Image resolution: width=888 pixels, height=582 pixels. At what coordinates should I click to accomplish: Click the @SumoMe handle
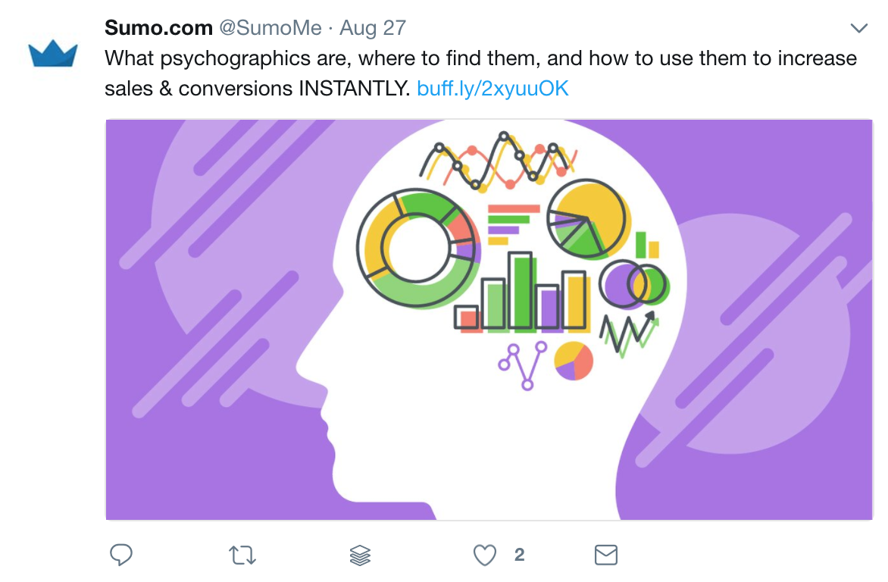270,27
